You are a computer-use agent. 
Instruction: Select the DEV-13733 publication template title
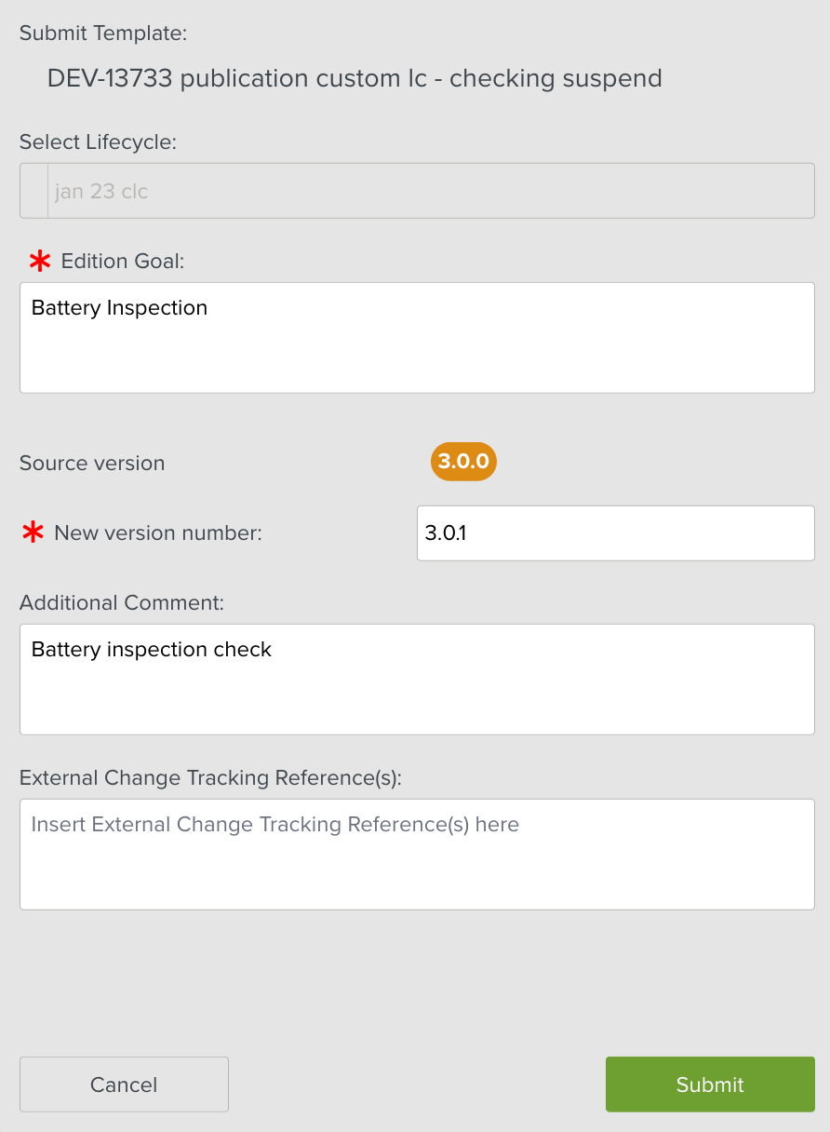[355, 78]
